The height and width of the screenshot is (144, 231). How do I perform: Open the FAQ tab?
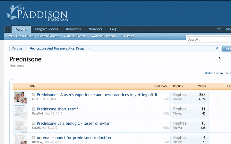[x=113, y=29]
